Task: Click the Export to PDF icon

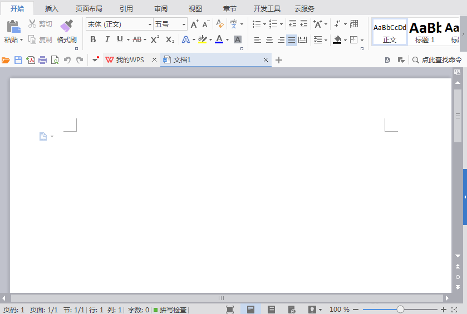Action: (x=31, y=60)
